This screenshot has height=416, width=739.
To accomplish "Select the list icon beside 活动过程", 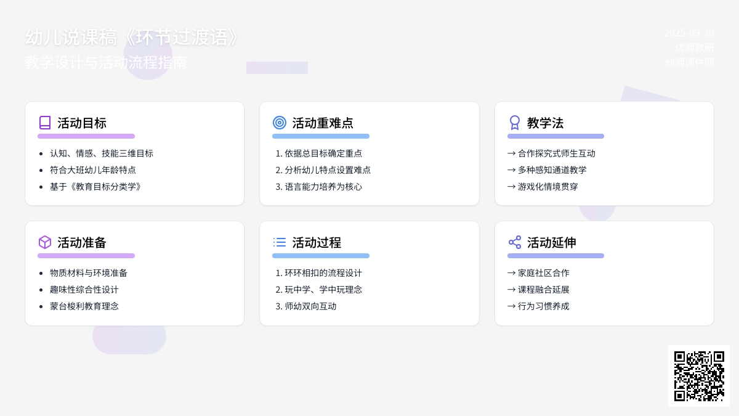I will click(280, 242).
